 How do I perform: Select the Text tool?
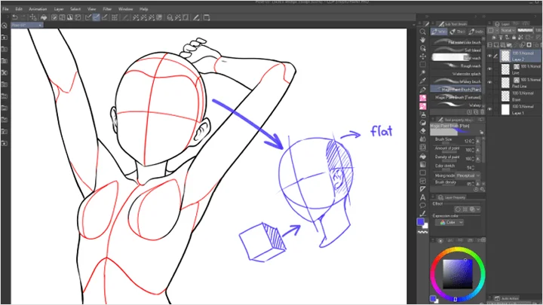click(x=423, y=197)
